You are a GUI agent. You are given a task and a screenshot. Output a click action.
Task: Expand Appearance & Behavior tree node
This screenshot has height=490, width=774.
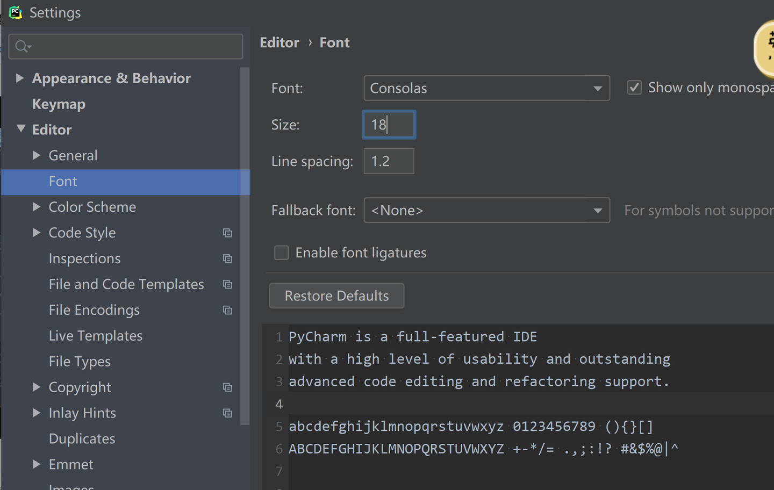[x=20, y=78]
